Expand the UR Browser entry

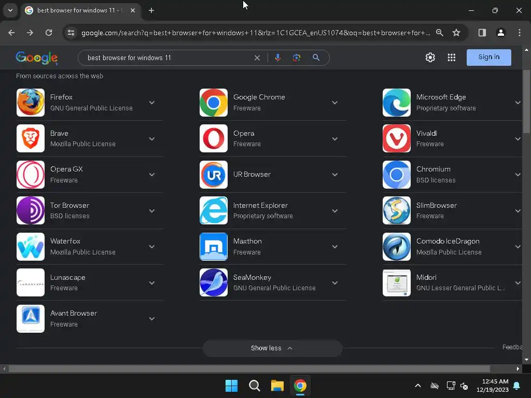coord(335,175)
